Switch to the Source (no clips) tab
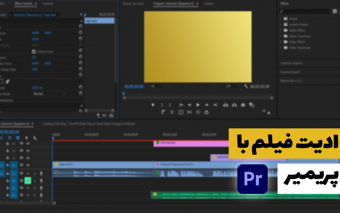 point(133,4)
